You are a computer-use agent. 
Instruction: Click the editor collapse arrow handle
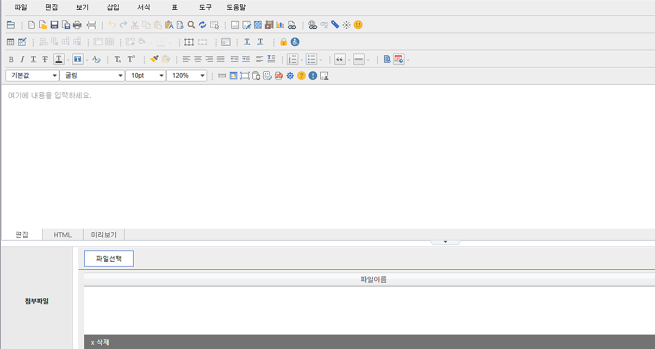coord(445,242)
